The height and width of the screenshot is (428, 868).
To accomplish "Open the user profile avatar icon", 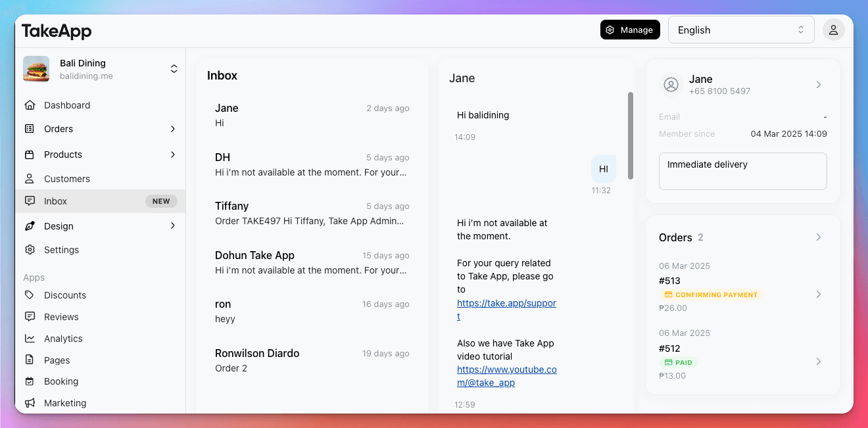I will (x=833, y=30).
